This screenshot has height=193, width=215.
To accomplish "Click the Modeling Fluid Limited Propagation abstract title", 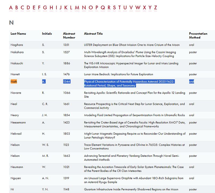I will point(134,115).
